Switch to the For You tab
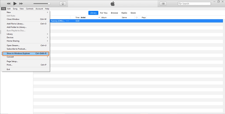The height and width of the screenshot is (114, 225). [x=103, y=13]
